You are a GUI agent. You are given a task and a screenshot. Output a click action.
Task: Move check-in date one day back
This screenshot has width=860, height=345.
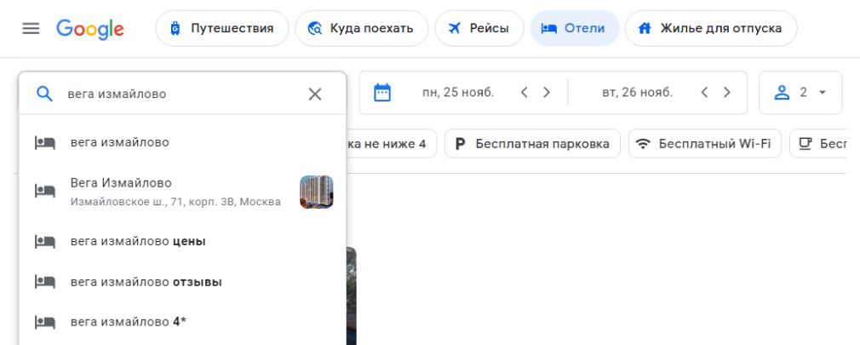[x=524, y=92]
